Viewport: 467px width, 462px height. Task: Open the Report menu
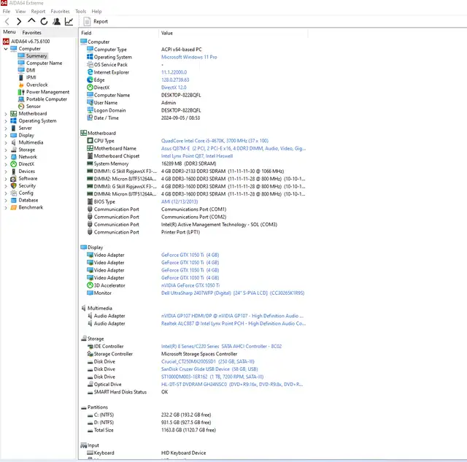point(38,12)
